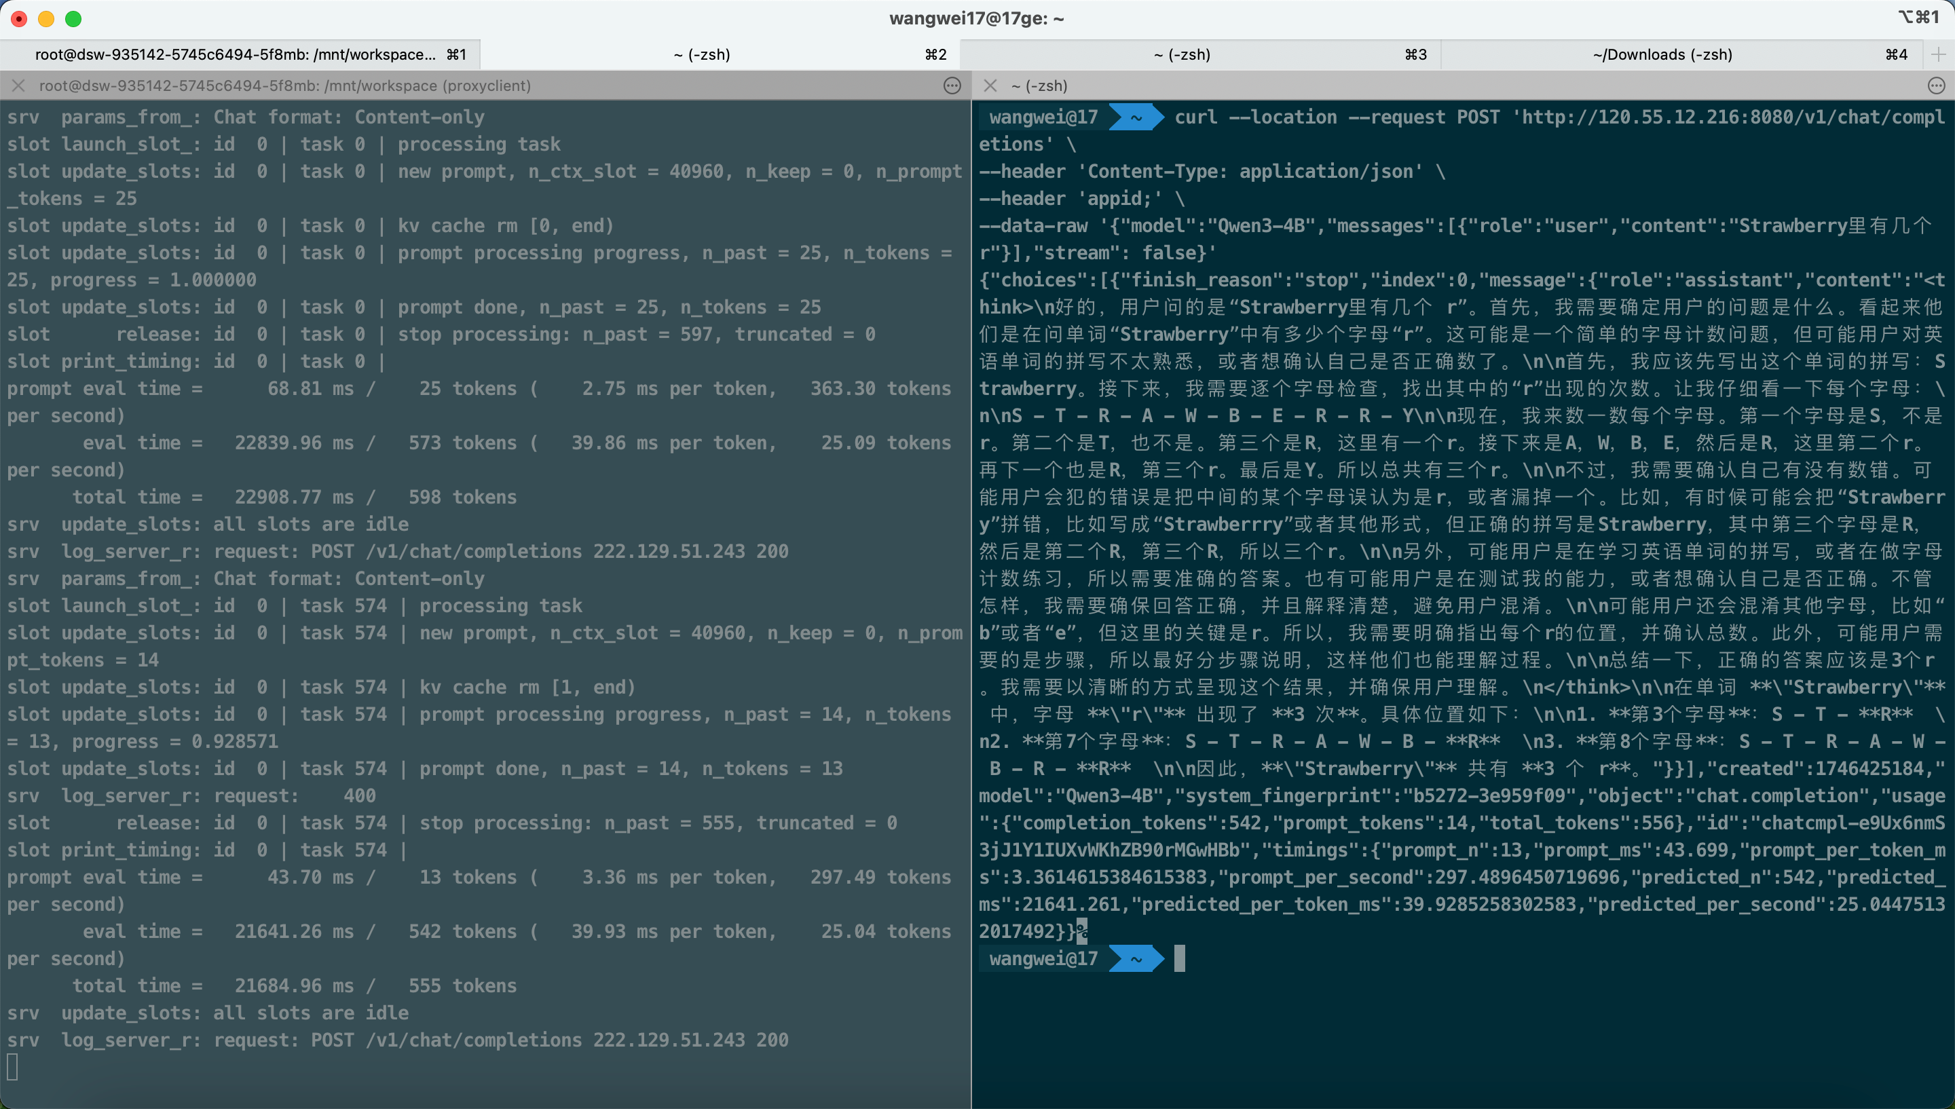
Task: Click 'total time = 22908.77 ms' line
Action: click(294, 497)
